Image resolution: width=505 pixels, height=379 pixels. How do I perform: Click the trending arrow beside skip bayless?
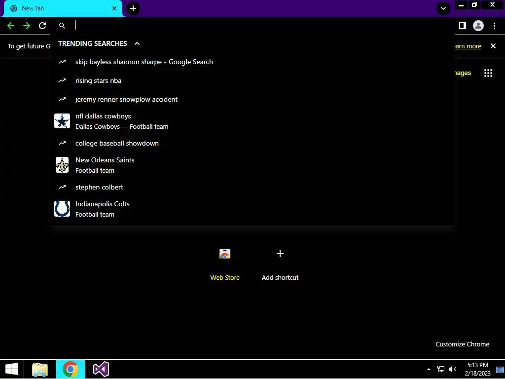click(62, 62)
